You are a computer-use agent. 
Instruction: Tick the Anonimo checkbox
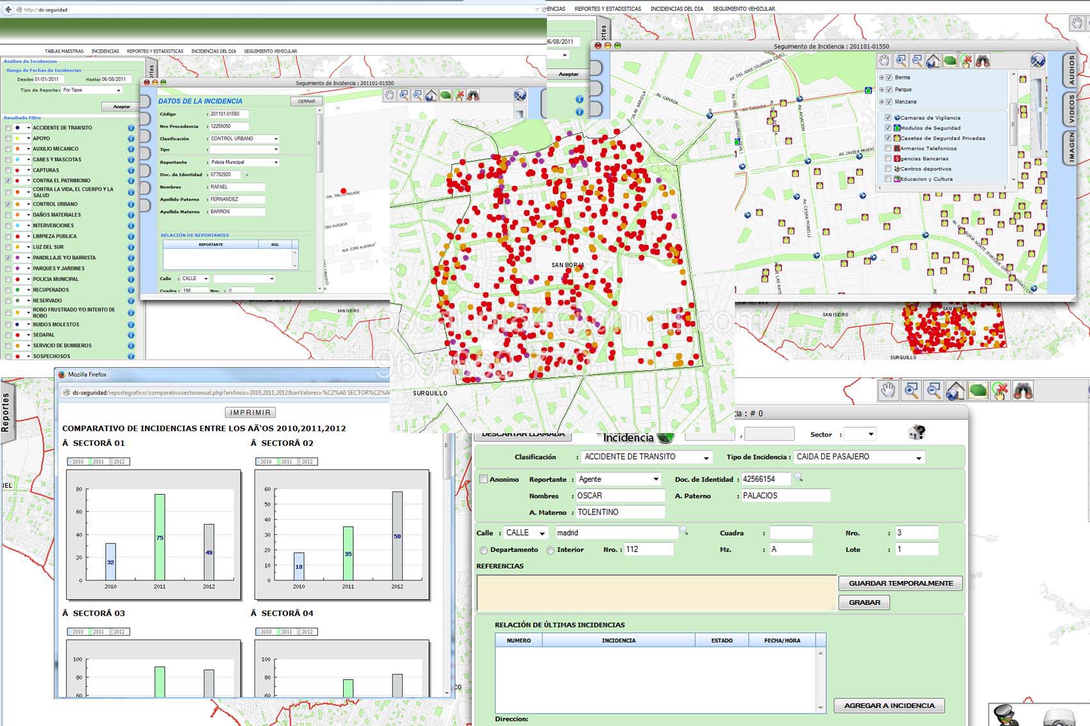(x=483, y=479)
